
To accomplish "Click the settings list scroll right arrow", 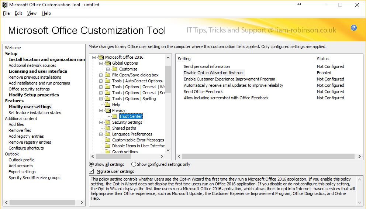I will click(359, 156).
